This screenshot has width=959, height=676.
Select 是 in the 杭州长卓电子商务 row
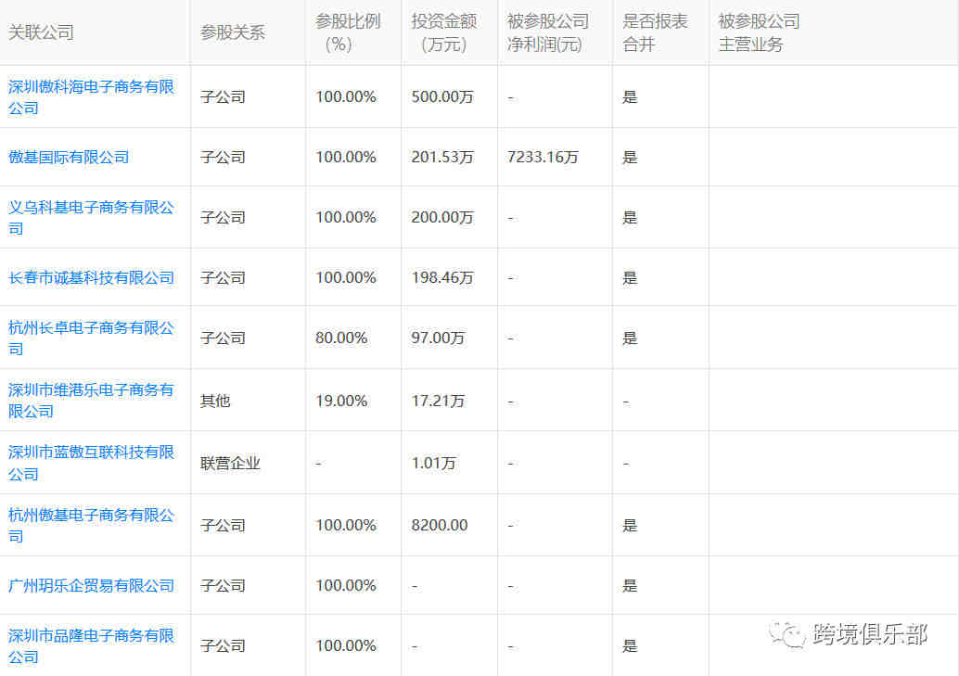point(630,338)
